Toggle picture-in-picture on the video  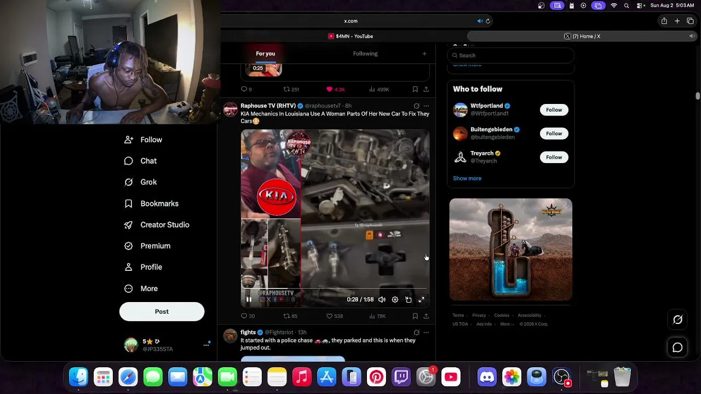(x=408, y=300)
